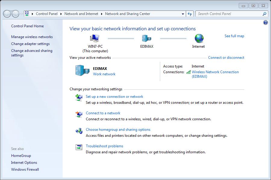Click the Set up new connection icon
Viewport: 271px width, 180px height.
click(x=79, y=98)
